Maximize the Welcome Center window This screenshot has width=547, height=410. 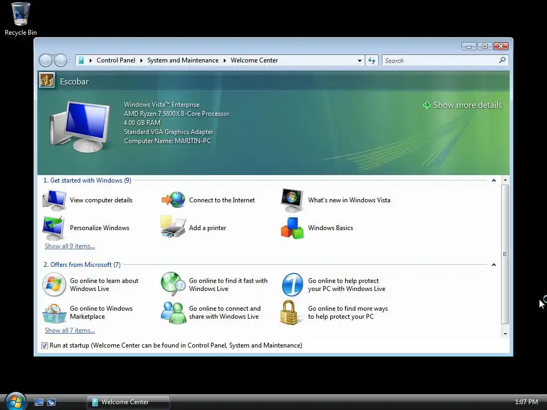pos(485,46)
